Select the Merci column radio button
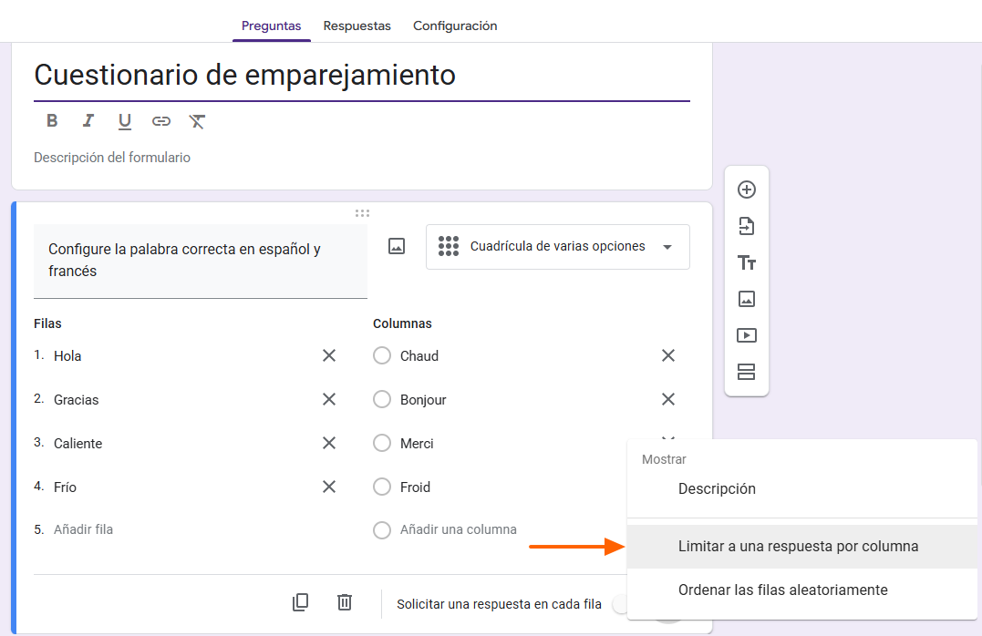The height and width of the screenshot is (636, 982). click(382, 443)
